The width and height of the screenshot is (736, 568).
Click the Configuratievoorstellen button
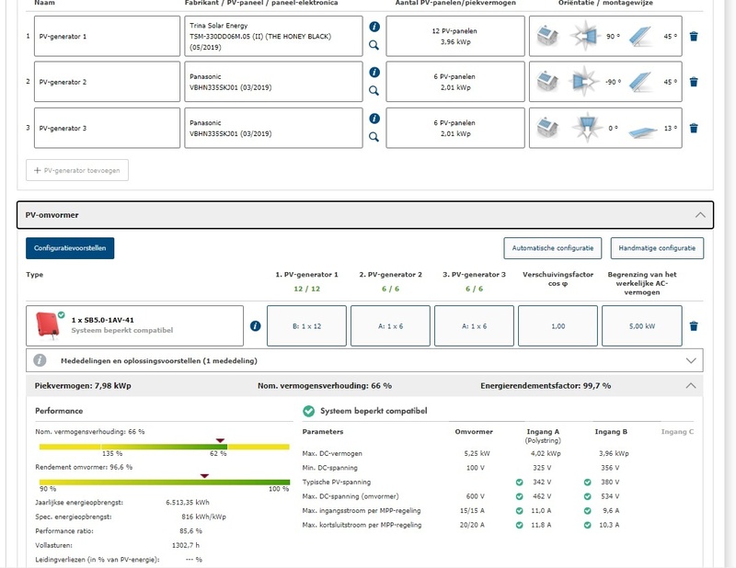click(70, 248)
